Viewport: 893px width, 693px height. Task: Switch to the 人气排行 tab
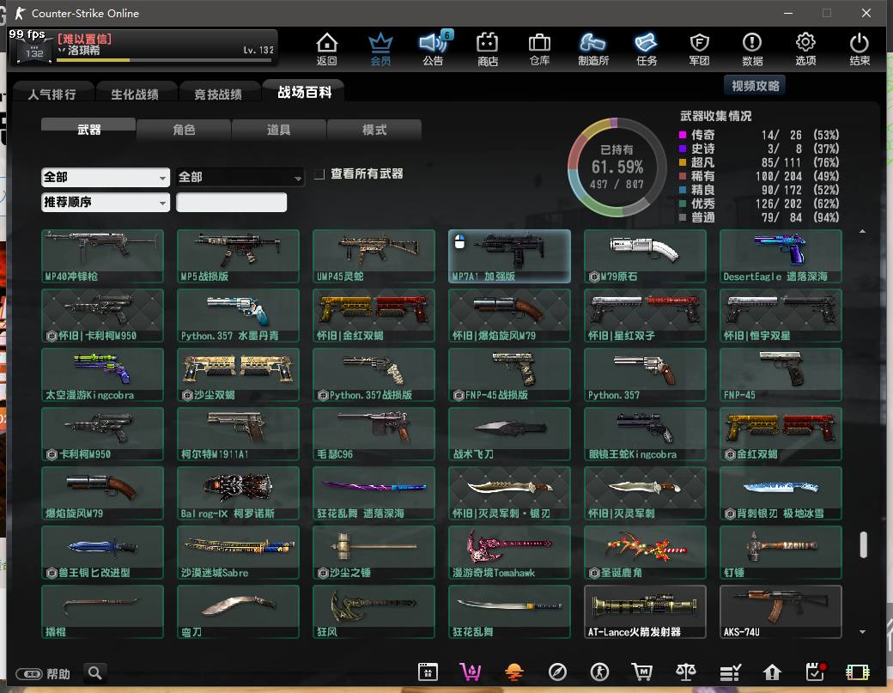pos(52,94)
